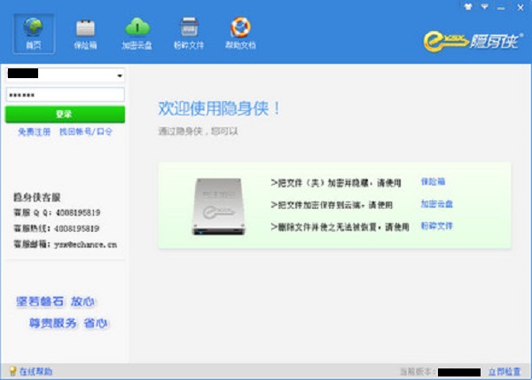Click the 尊贵服务 省心 slogan
Image resolution: width=532 pixels, height=380 pixels.
click(x=68, y=323)
